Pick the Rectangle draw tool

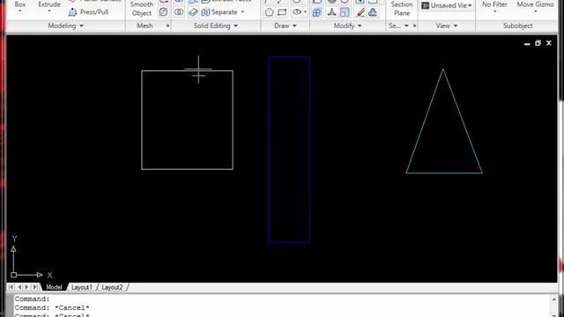pyautogui.click(x=282, y=12)
